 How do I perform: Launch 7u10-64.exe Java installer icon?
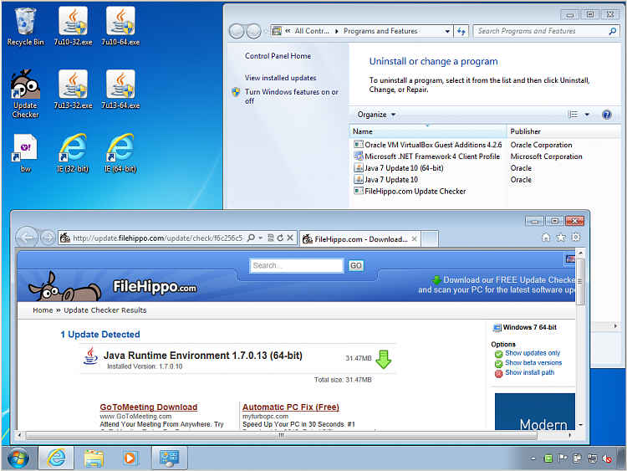coord(120,27)
